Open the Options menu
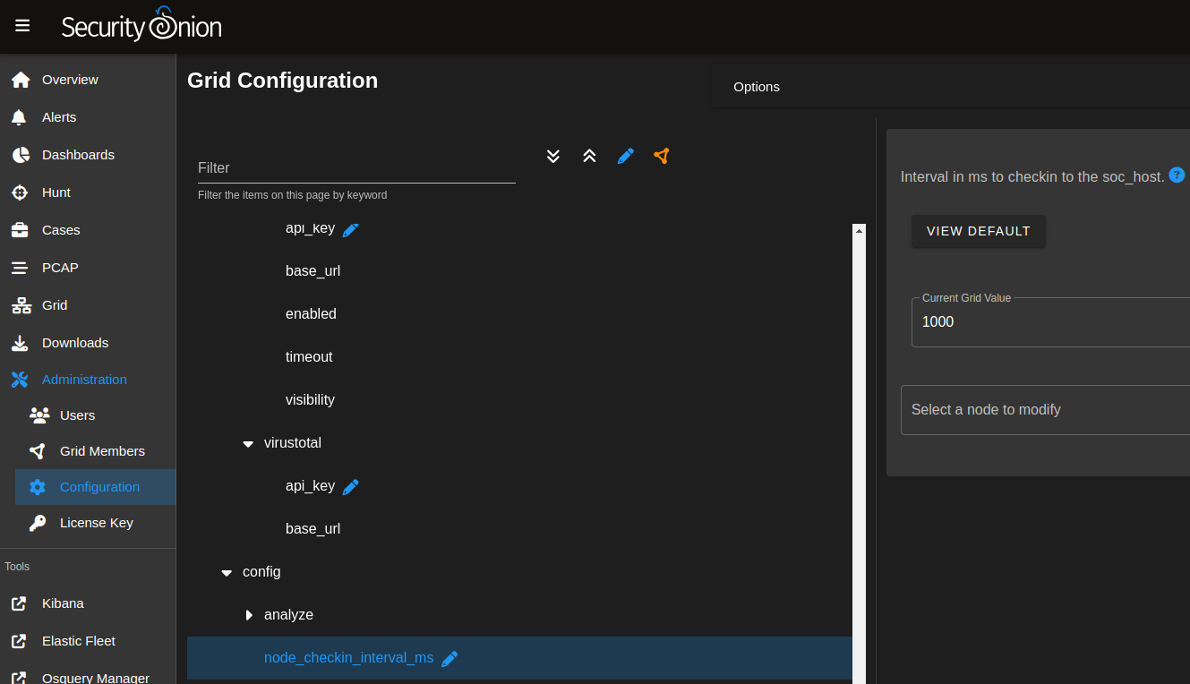This screenshot has width=1190, height=684. 756,86
